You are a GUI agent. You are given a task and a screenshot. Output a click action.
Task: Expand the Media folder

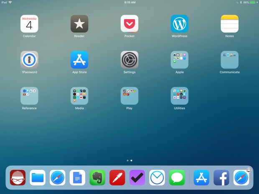click(79, 96)
